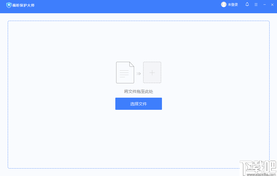Screen dimensions: 277x176
Task: Minimize the application window
Action: pos(264,4)
